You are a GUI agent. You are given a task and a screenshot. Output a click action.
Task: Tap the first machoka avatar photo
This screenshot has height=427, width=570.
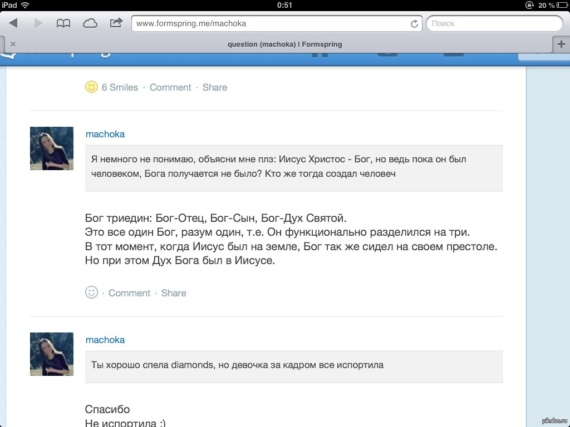52,148
